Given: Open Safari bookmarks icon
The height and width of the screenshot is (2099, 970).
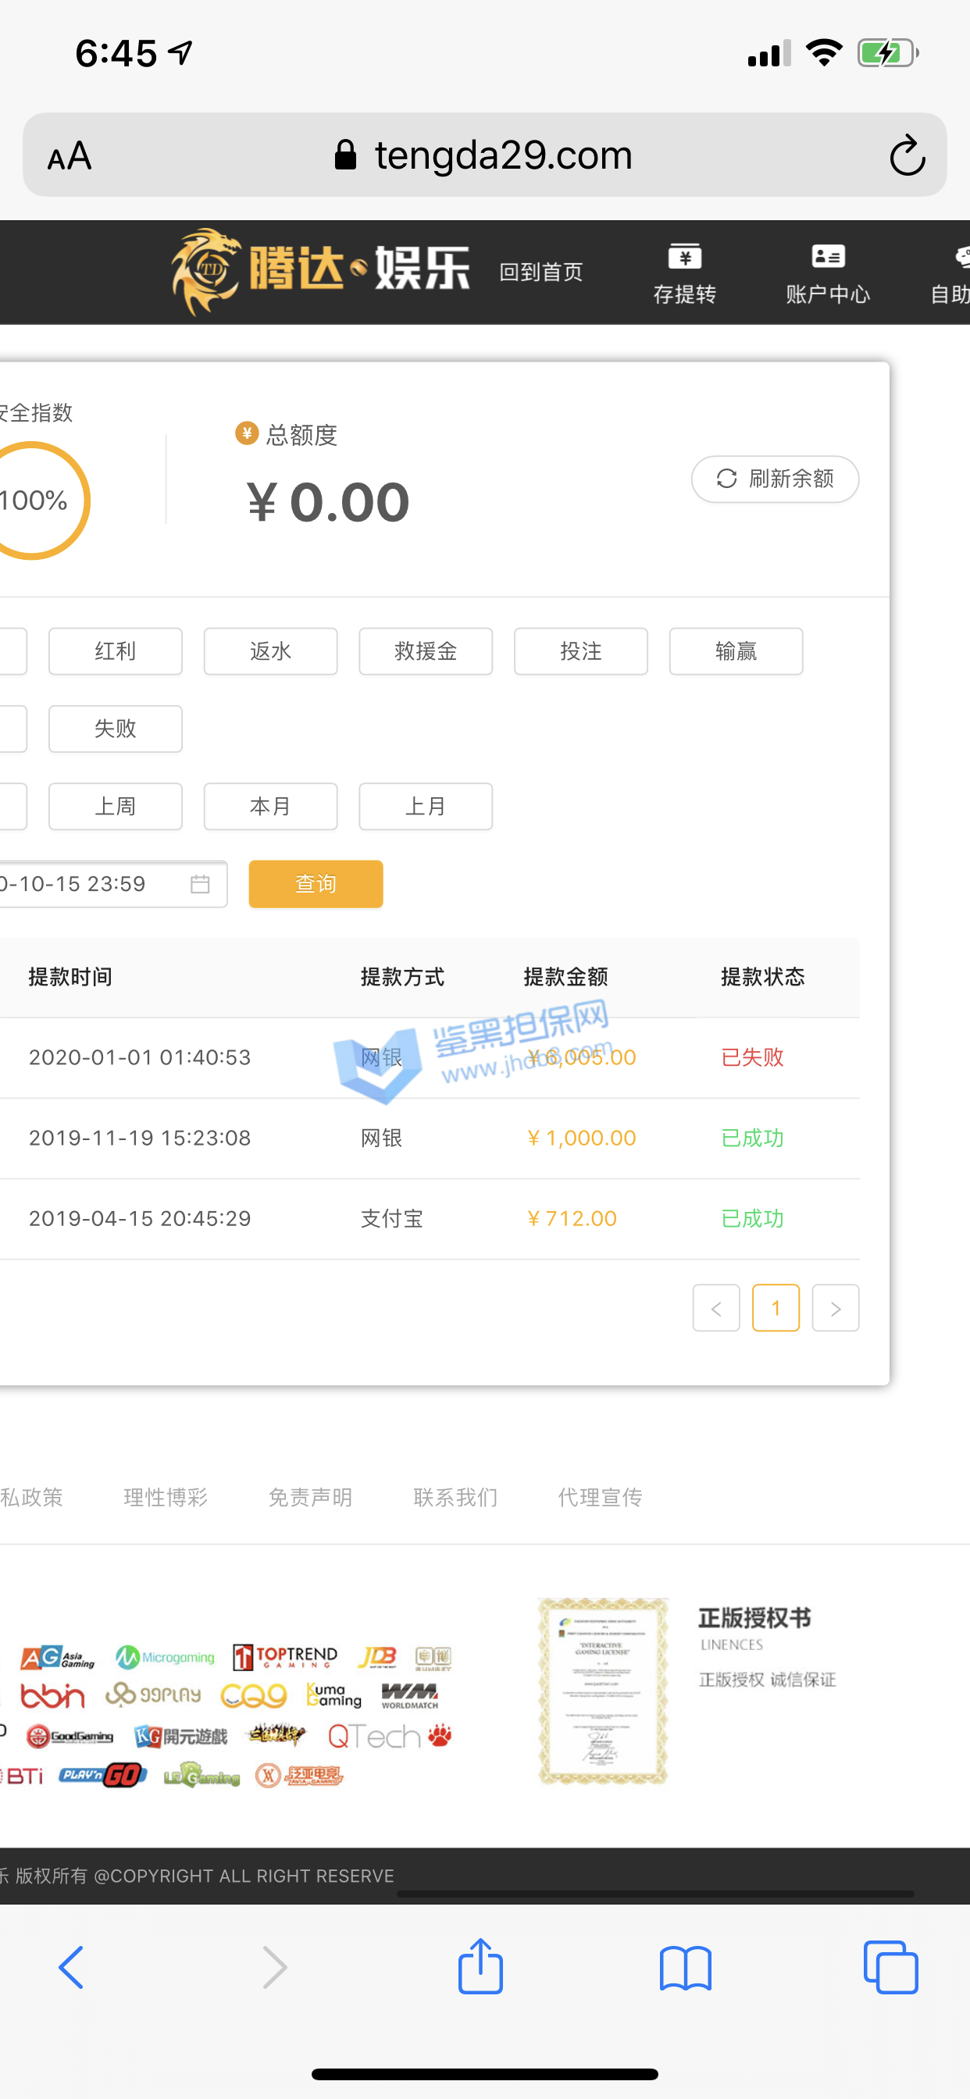Looking at the screenshot, I should click(685, 1967).
